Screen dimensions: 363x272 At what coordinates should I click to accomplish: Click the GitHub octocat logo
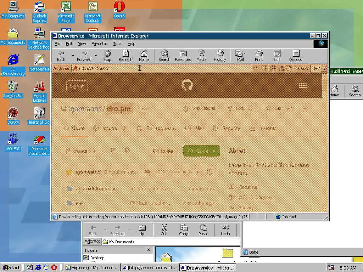(187, 85)
